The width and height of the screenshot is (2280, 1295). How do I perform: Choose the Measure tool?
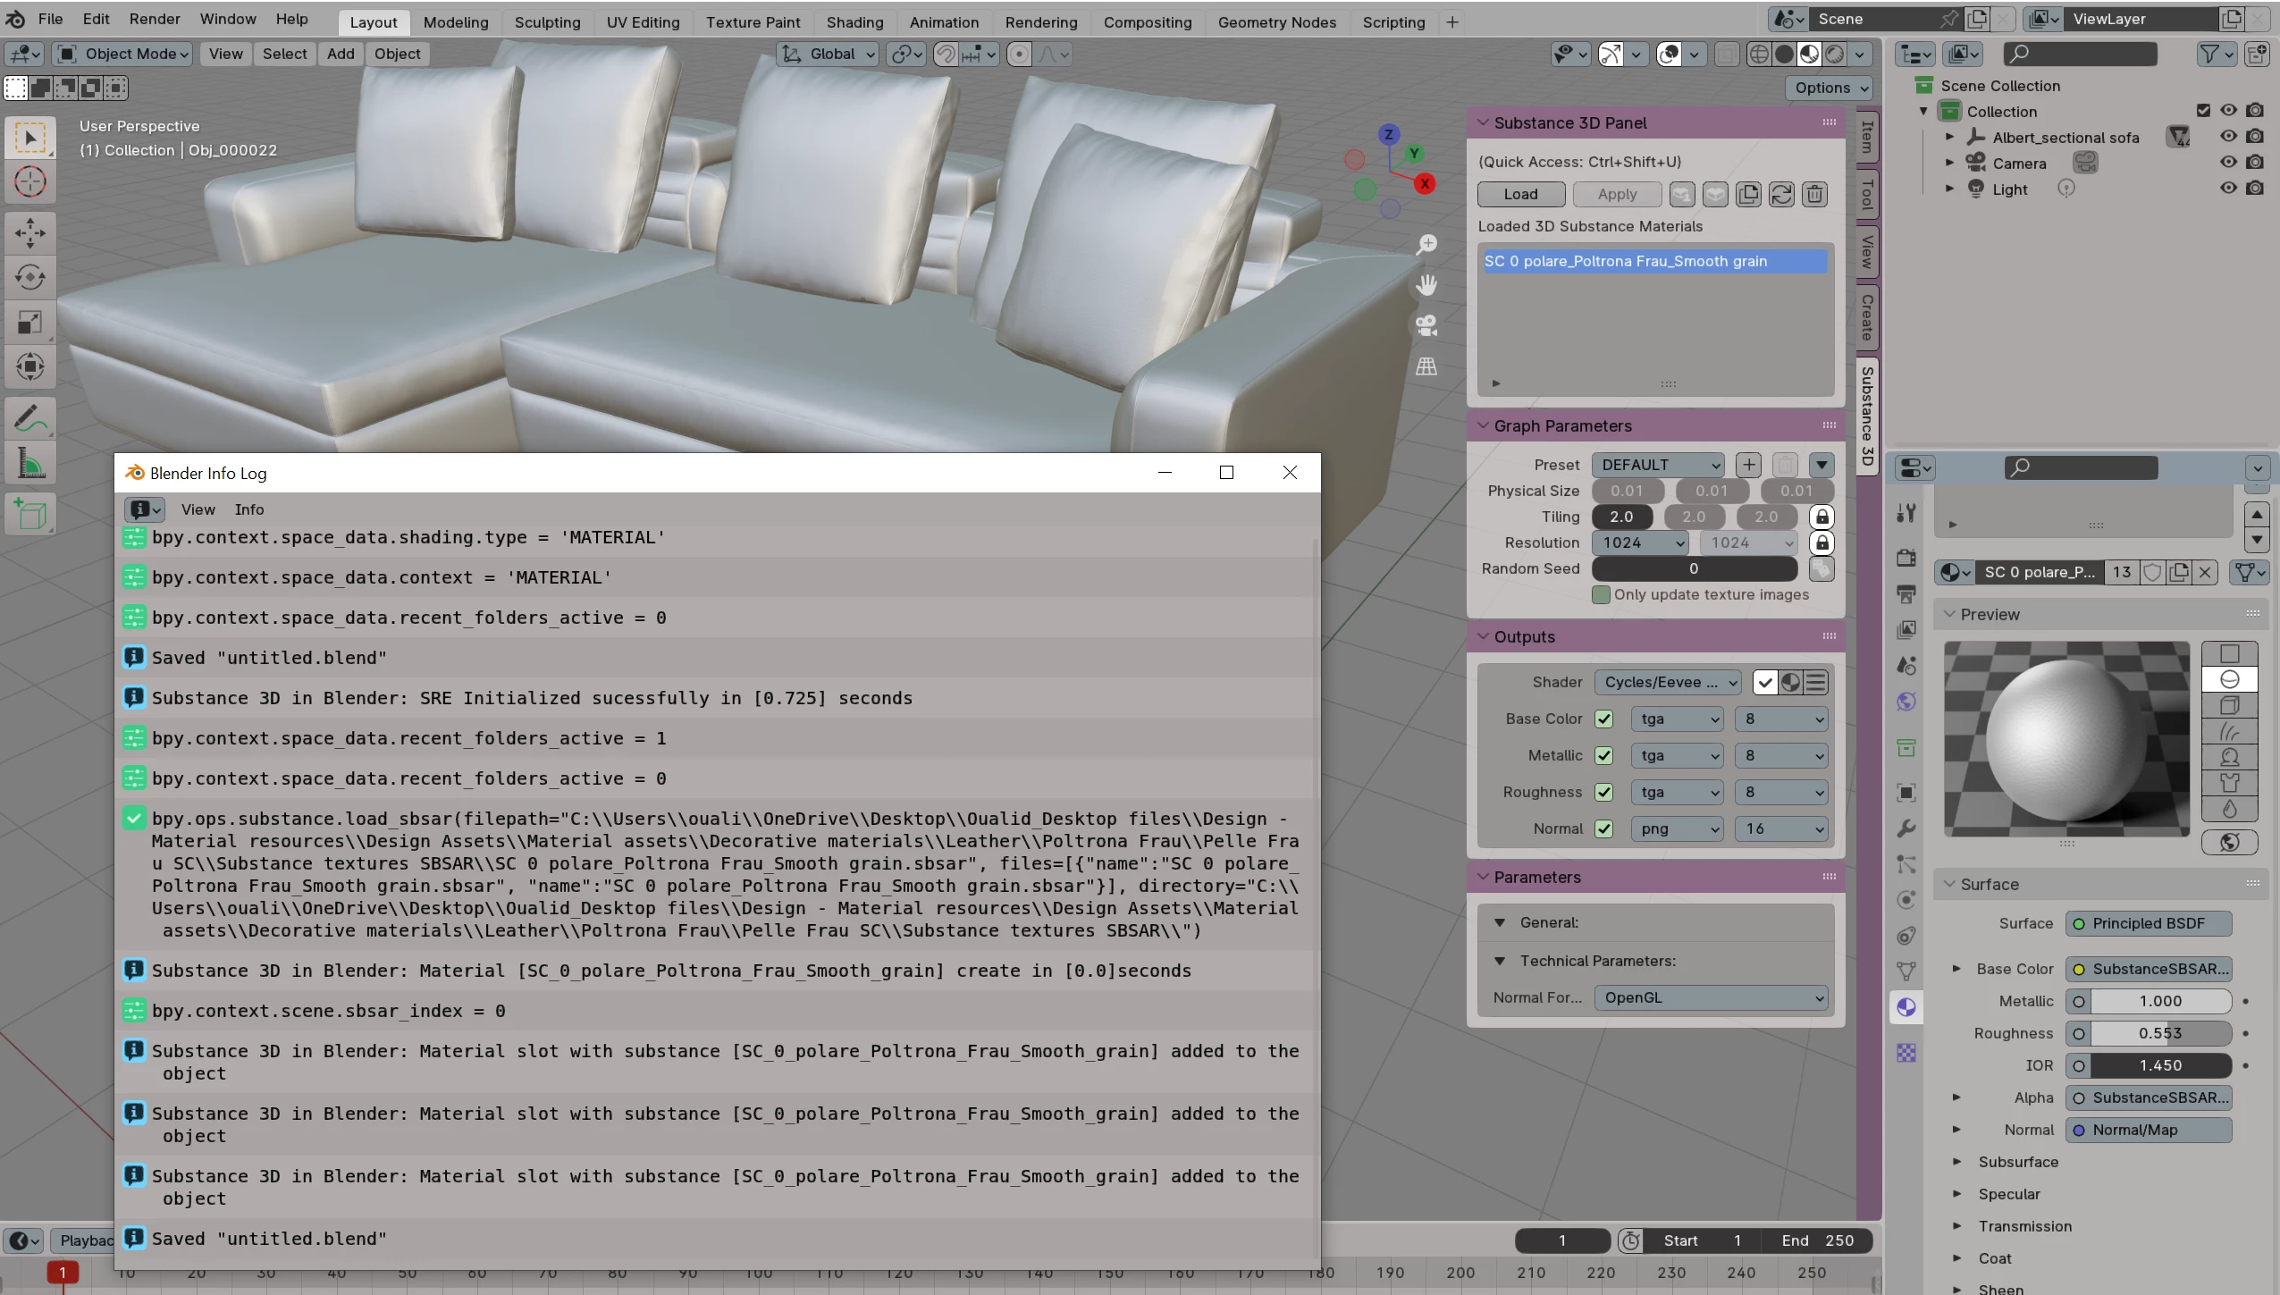(30, 464)
